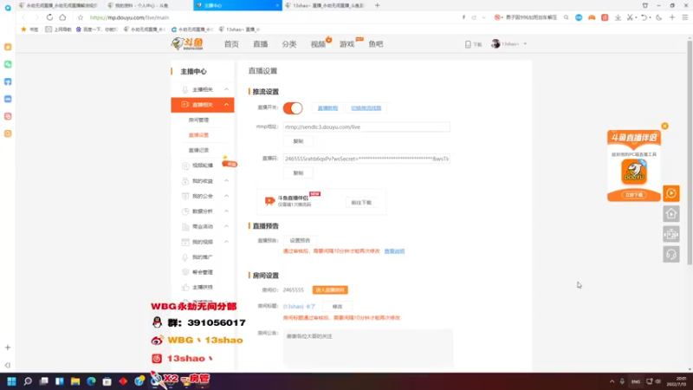Image resolution: width=693 pixels, height=390 pixels.
Task: Click the 我的收益 money bag icon
Action: [x=185, y=181]
